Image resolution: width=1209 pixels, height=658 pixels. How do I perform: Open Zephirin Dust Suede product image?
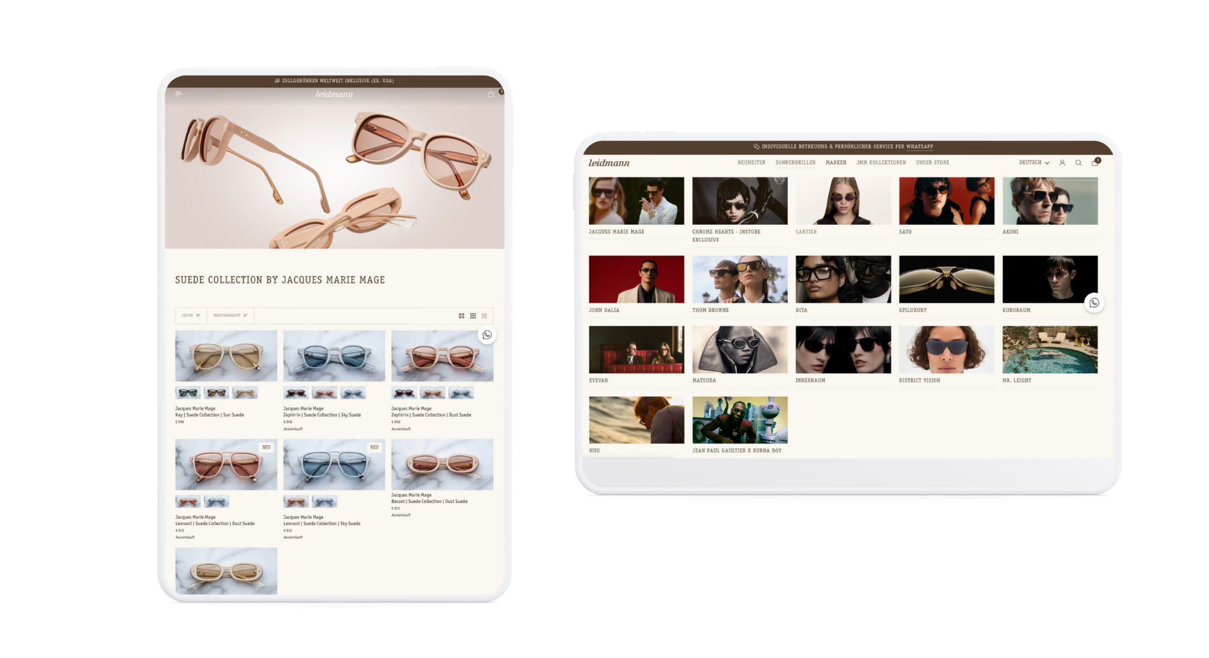click(x=443, y=356)
